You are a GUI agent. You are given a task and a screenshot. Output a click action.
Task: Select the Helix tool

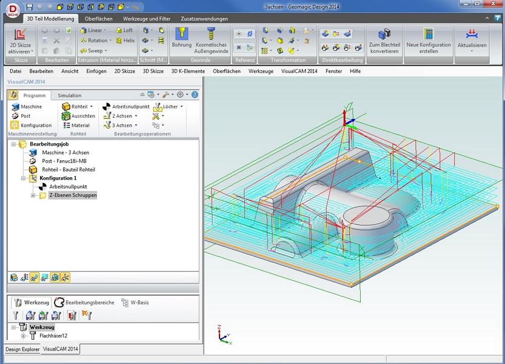click(125, 41)
